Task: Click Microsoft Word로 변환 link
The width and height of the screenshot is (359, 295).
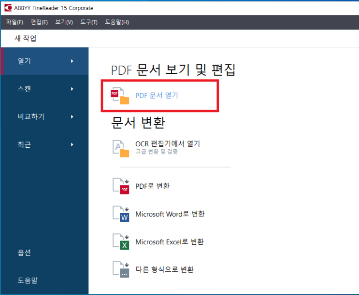Action: click(170, 214)
